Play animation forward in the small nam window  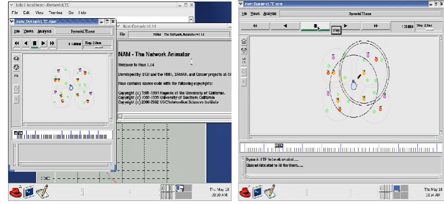coord(43,43)
